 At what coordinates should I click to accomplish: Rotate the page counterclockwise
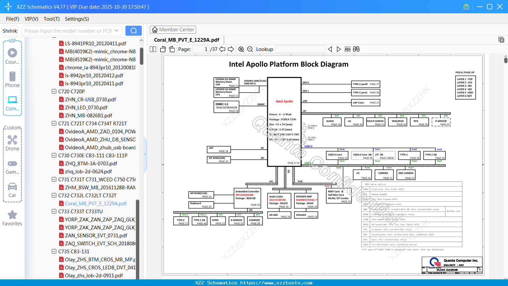click(x=163, y=49)
